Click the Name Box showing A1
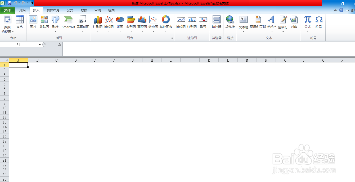The width and height of the screenshot is (355, 182). (x=19, y=45)
